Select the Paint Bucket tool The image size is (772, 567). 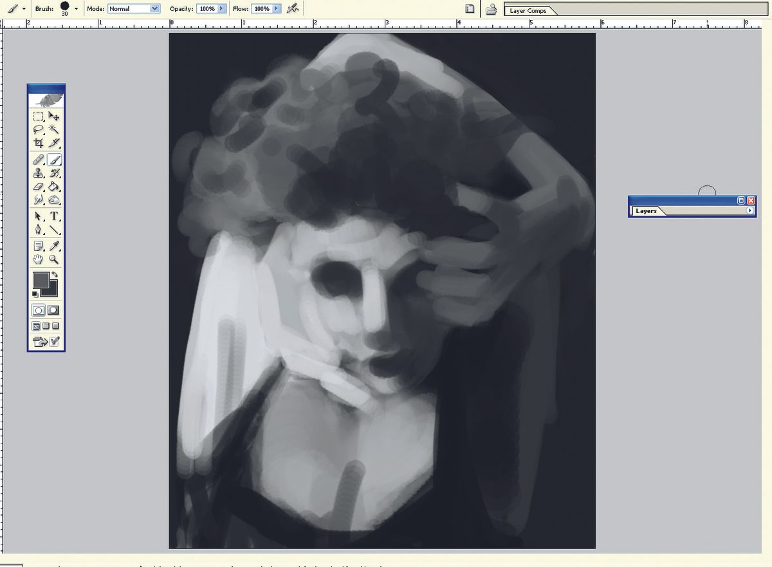(x=55, y=187)
